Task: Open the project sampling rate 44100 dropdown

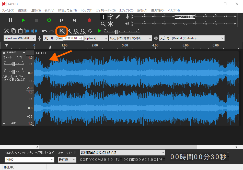Action: pyautogui.click(x=29, y=160)
